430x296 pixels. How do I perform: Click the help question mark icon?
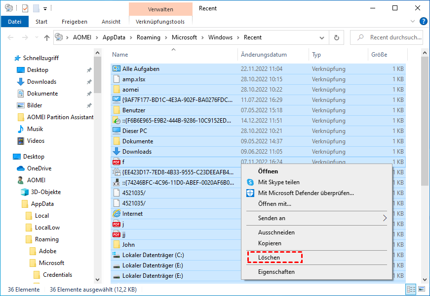pyautogui.click(x=424, y=21)
